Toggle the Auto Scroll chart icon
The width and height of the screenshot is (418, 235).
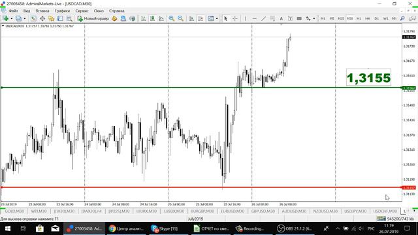click(x=191, y=18)
